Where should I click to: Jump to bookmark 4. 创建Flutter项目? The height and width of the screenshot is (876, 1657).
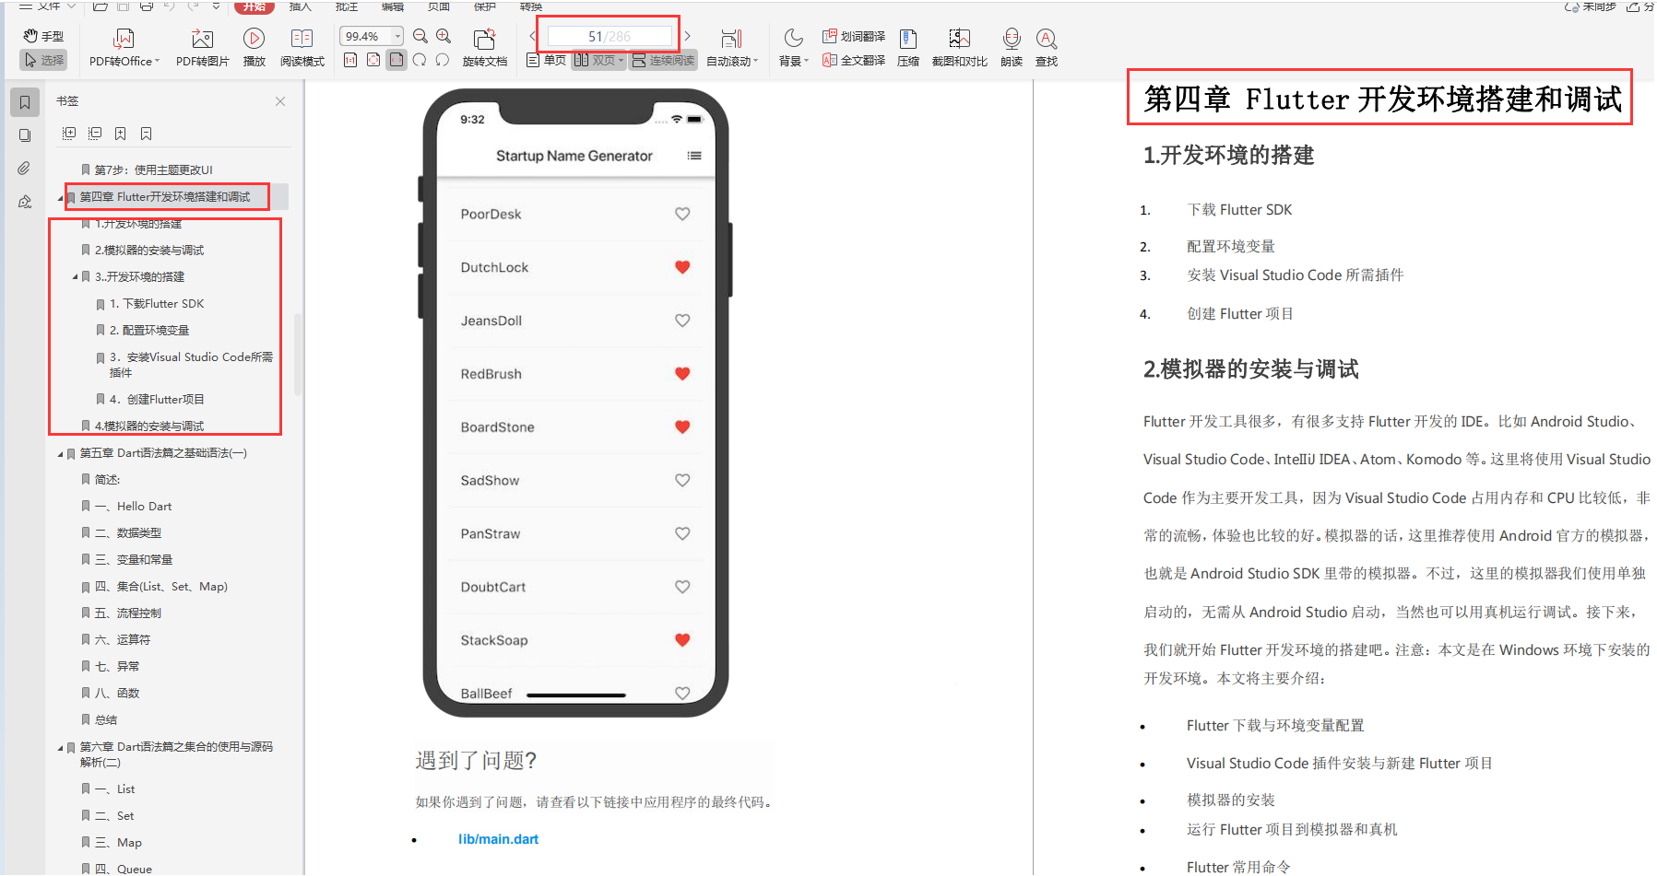click(157, 400)
